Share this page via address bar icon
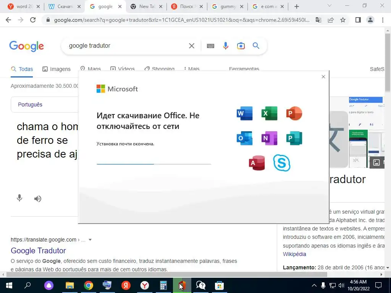The image size is (391, 293). tap(331, 20)
